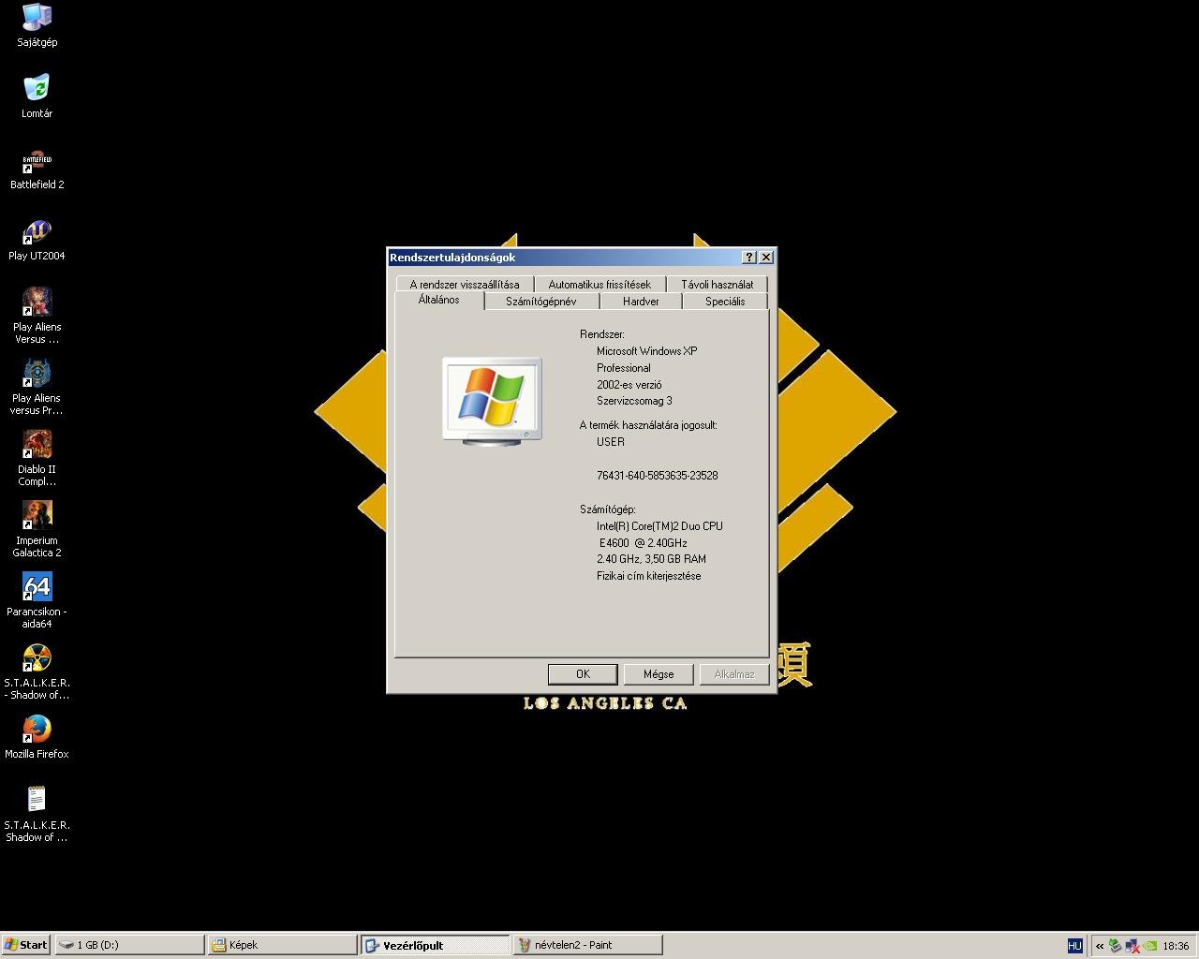Click the Safely Remove Hardware tray icon
1199x959 pixels.
tap(1115, 946)
